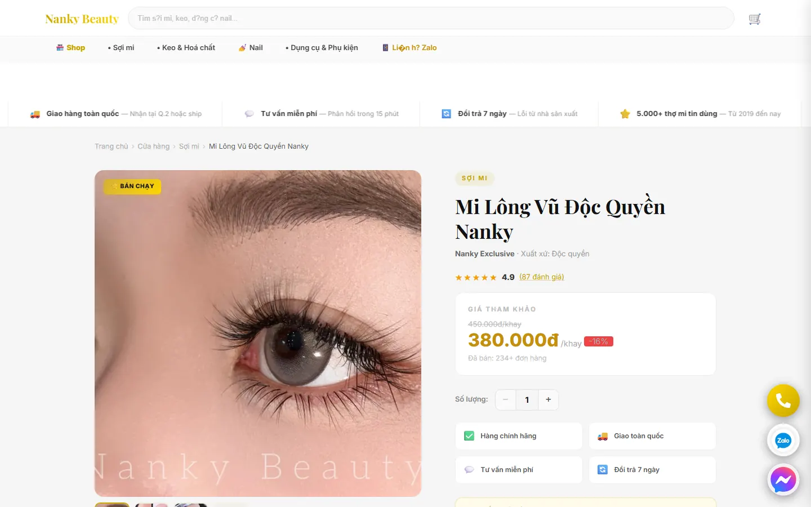The width and height of the screenshot is (811, 507).
Task: Click the -16% discount badge
Action: coord(599,341)
